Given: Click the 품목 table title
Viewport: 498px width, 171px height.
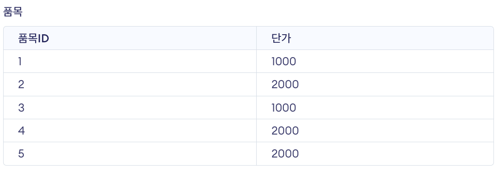Looking at the screenshot, I should coord(13,12).
